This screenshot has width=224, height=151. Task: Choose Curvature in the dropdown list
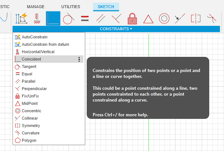[x=30, y=133]
